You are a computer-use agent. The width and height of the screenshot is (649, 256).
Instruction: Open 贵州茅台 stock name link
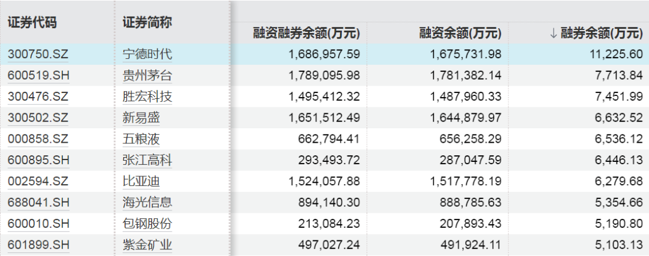147,76
